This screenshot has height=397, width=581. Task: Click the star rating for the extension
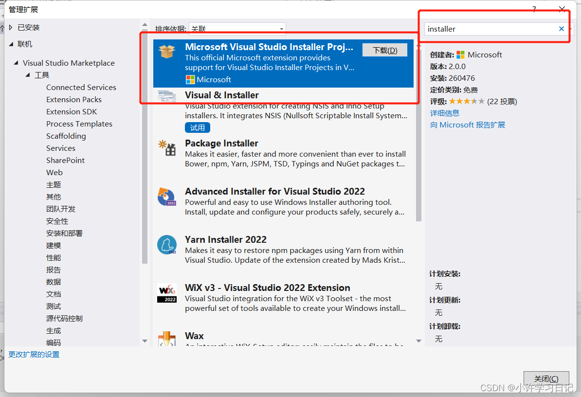(x=467, y=101)
